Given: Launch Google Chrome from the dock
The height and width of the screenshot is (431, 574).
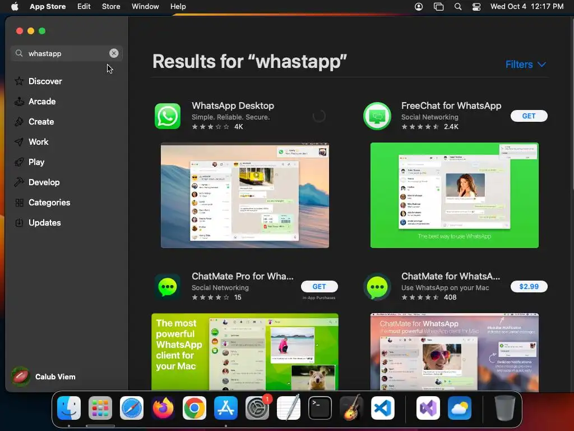Looking at the screenshot, I should [x=195, y=408].
